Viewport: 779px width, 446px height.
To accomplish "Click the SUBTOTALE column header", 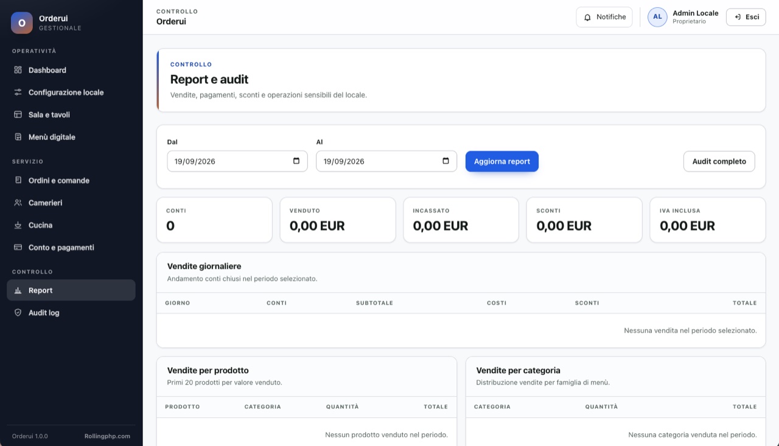I will [x=374, y=303].
